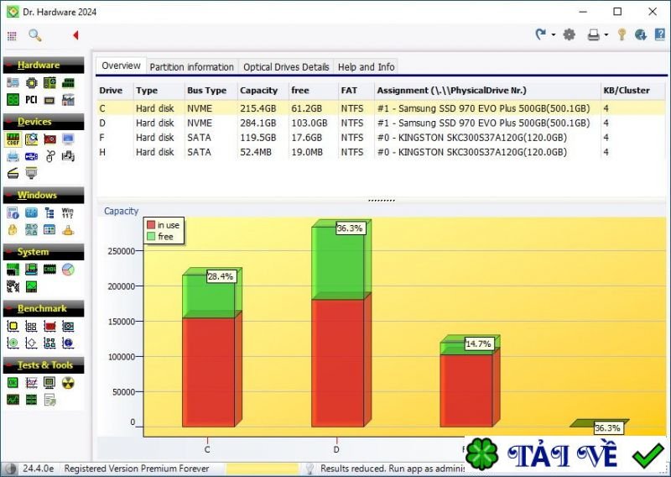Select the drive C row
Image resolution: width=671 pixels, height=477 pixels.
pos(381,108)
